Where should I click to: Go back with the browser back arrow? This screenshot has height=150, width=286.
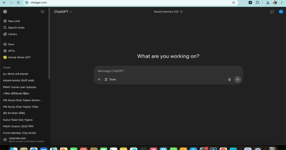coord(4,3)
